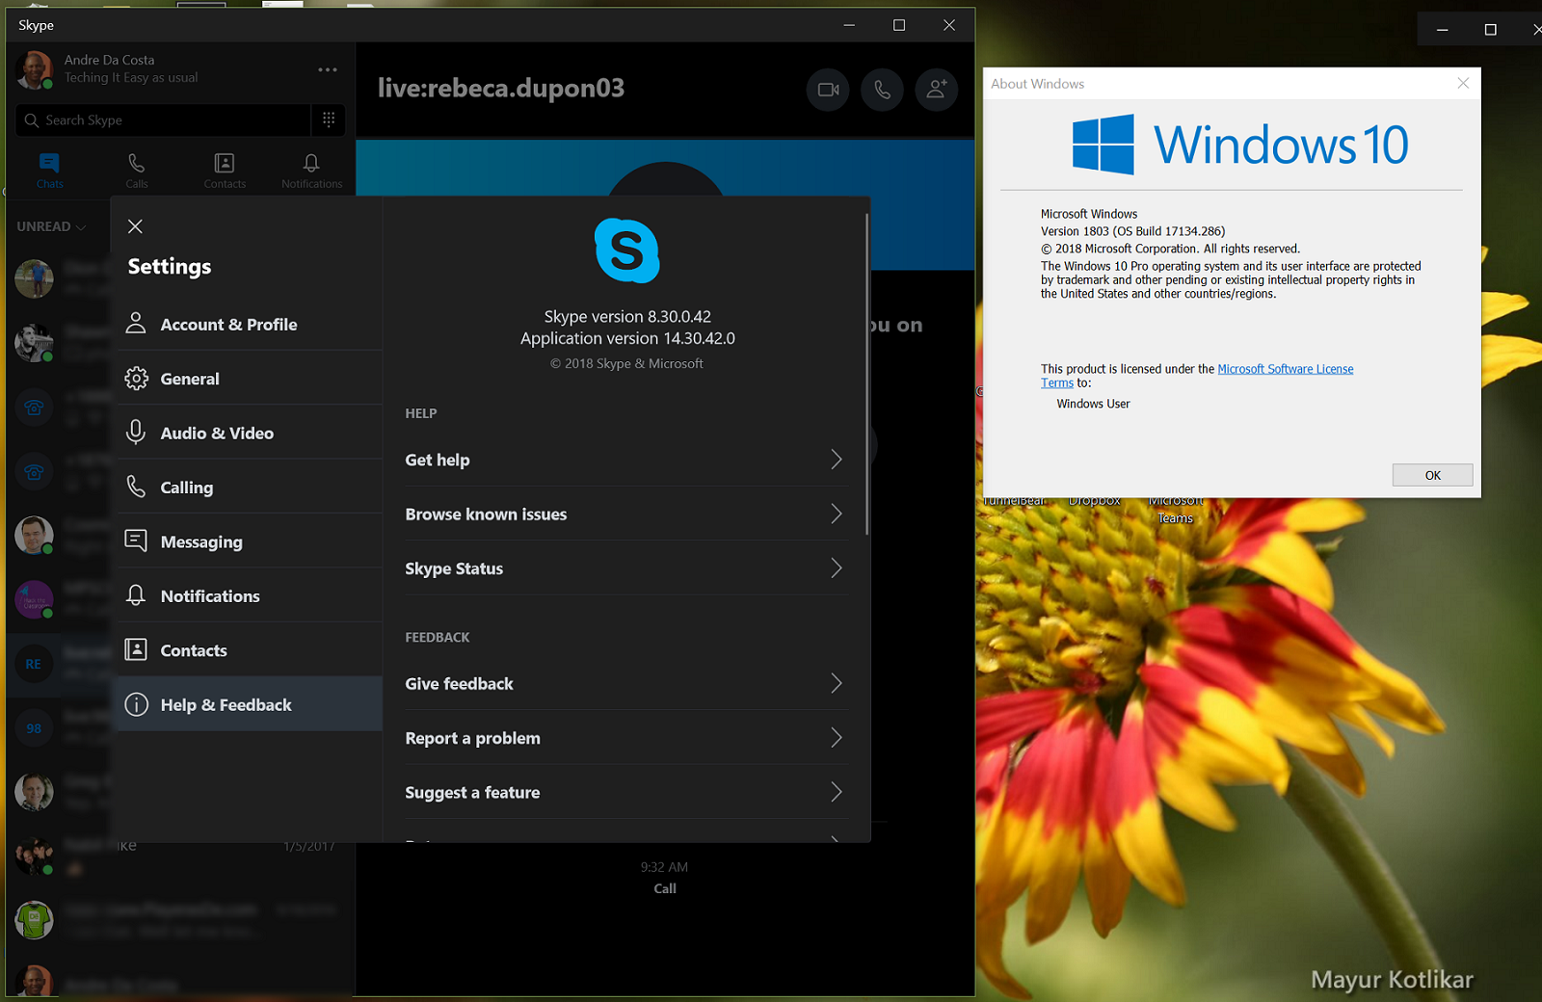
Task: Switch to the Notifications tab
Action: click(311, 171)
